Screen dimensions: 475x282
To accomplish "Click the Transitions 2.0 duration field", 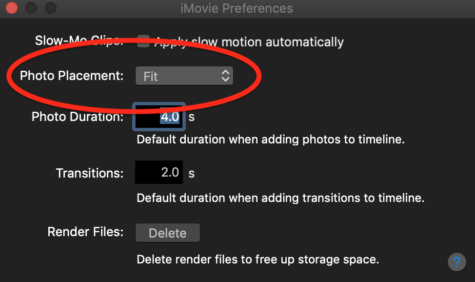I will coord(159,172).
